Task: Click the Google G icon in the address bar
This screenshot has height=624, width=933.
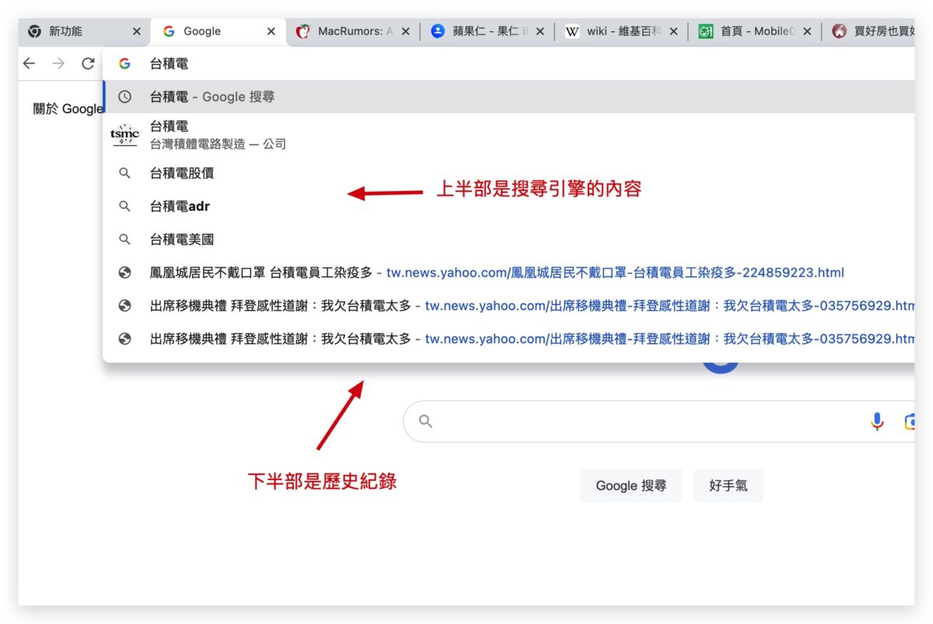Action: (124, 64)
